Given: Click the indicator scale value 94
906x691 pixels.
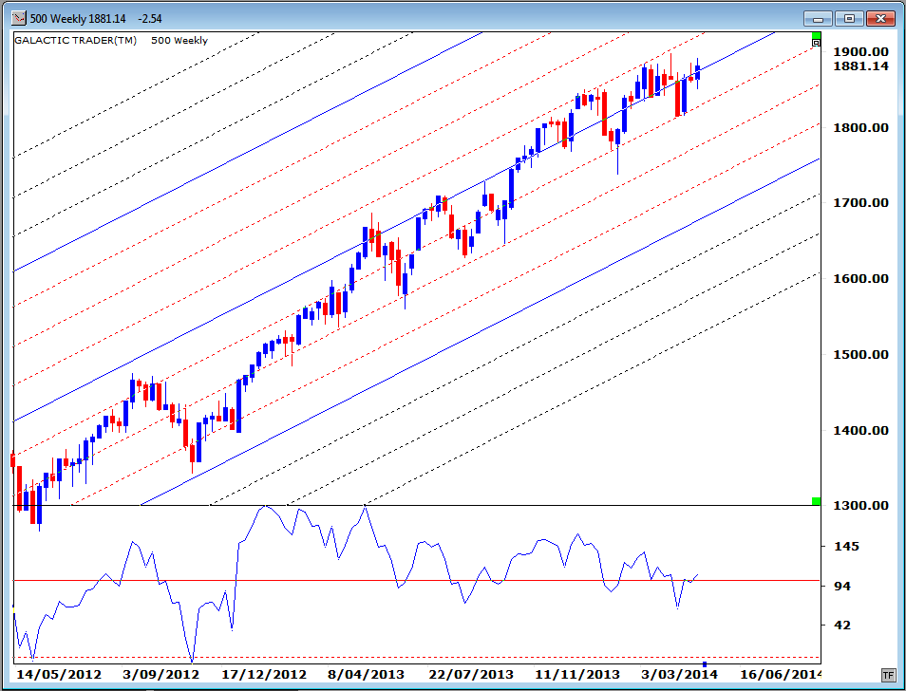Looking at the screenshot, I should tap(843, 586).
